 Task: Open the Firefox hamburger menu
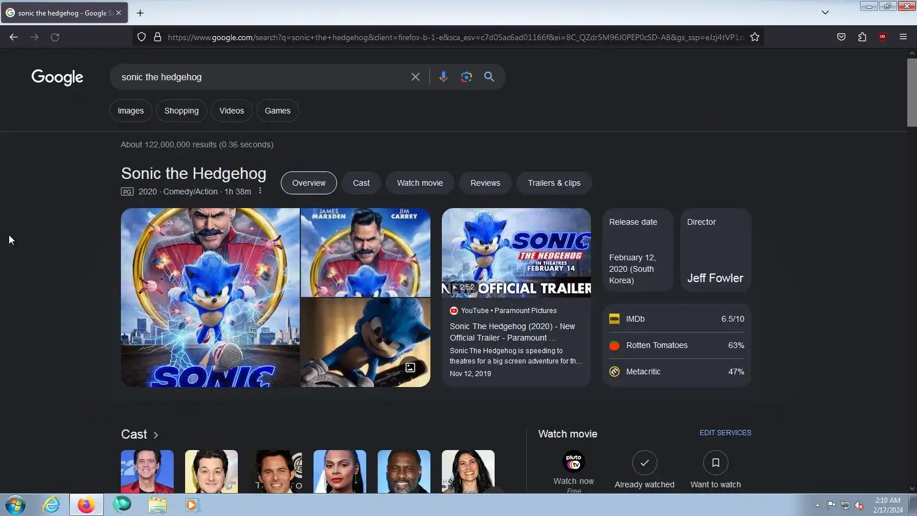(903, 37)
